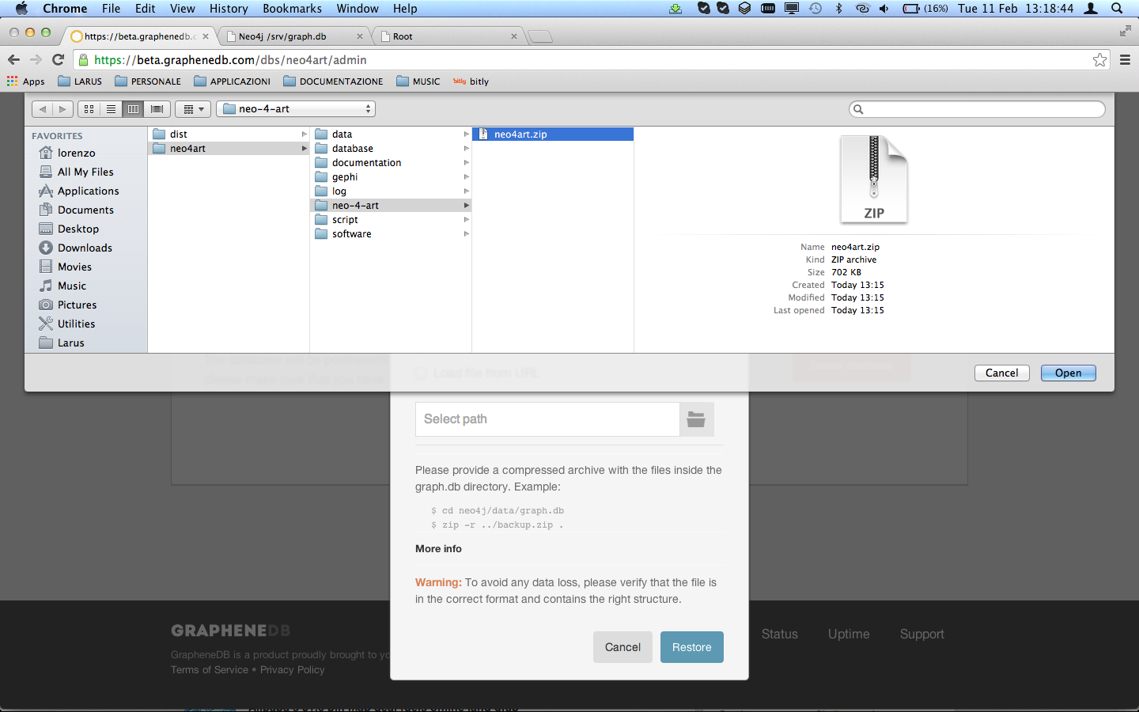The image size is (1139, 712).
Task: Bookmark this page with star icon
Action: (1099, 59)
